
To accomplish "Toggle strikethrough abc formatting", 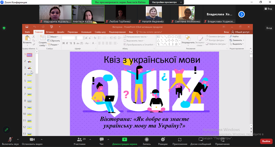I will pos(78,43).
